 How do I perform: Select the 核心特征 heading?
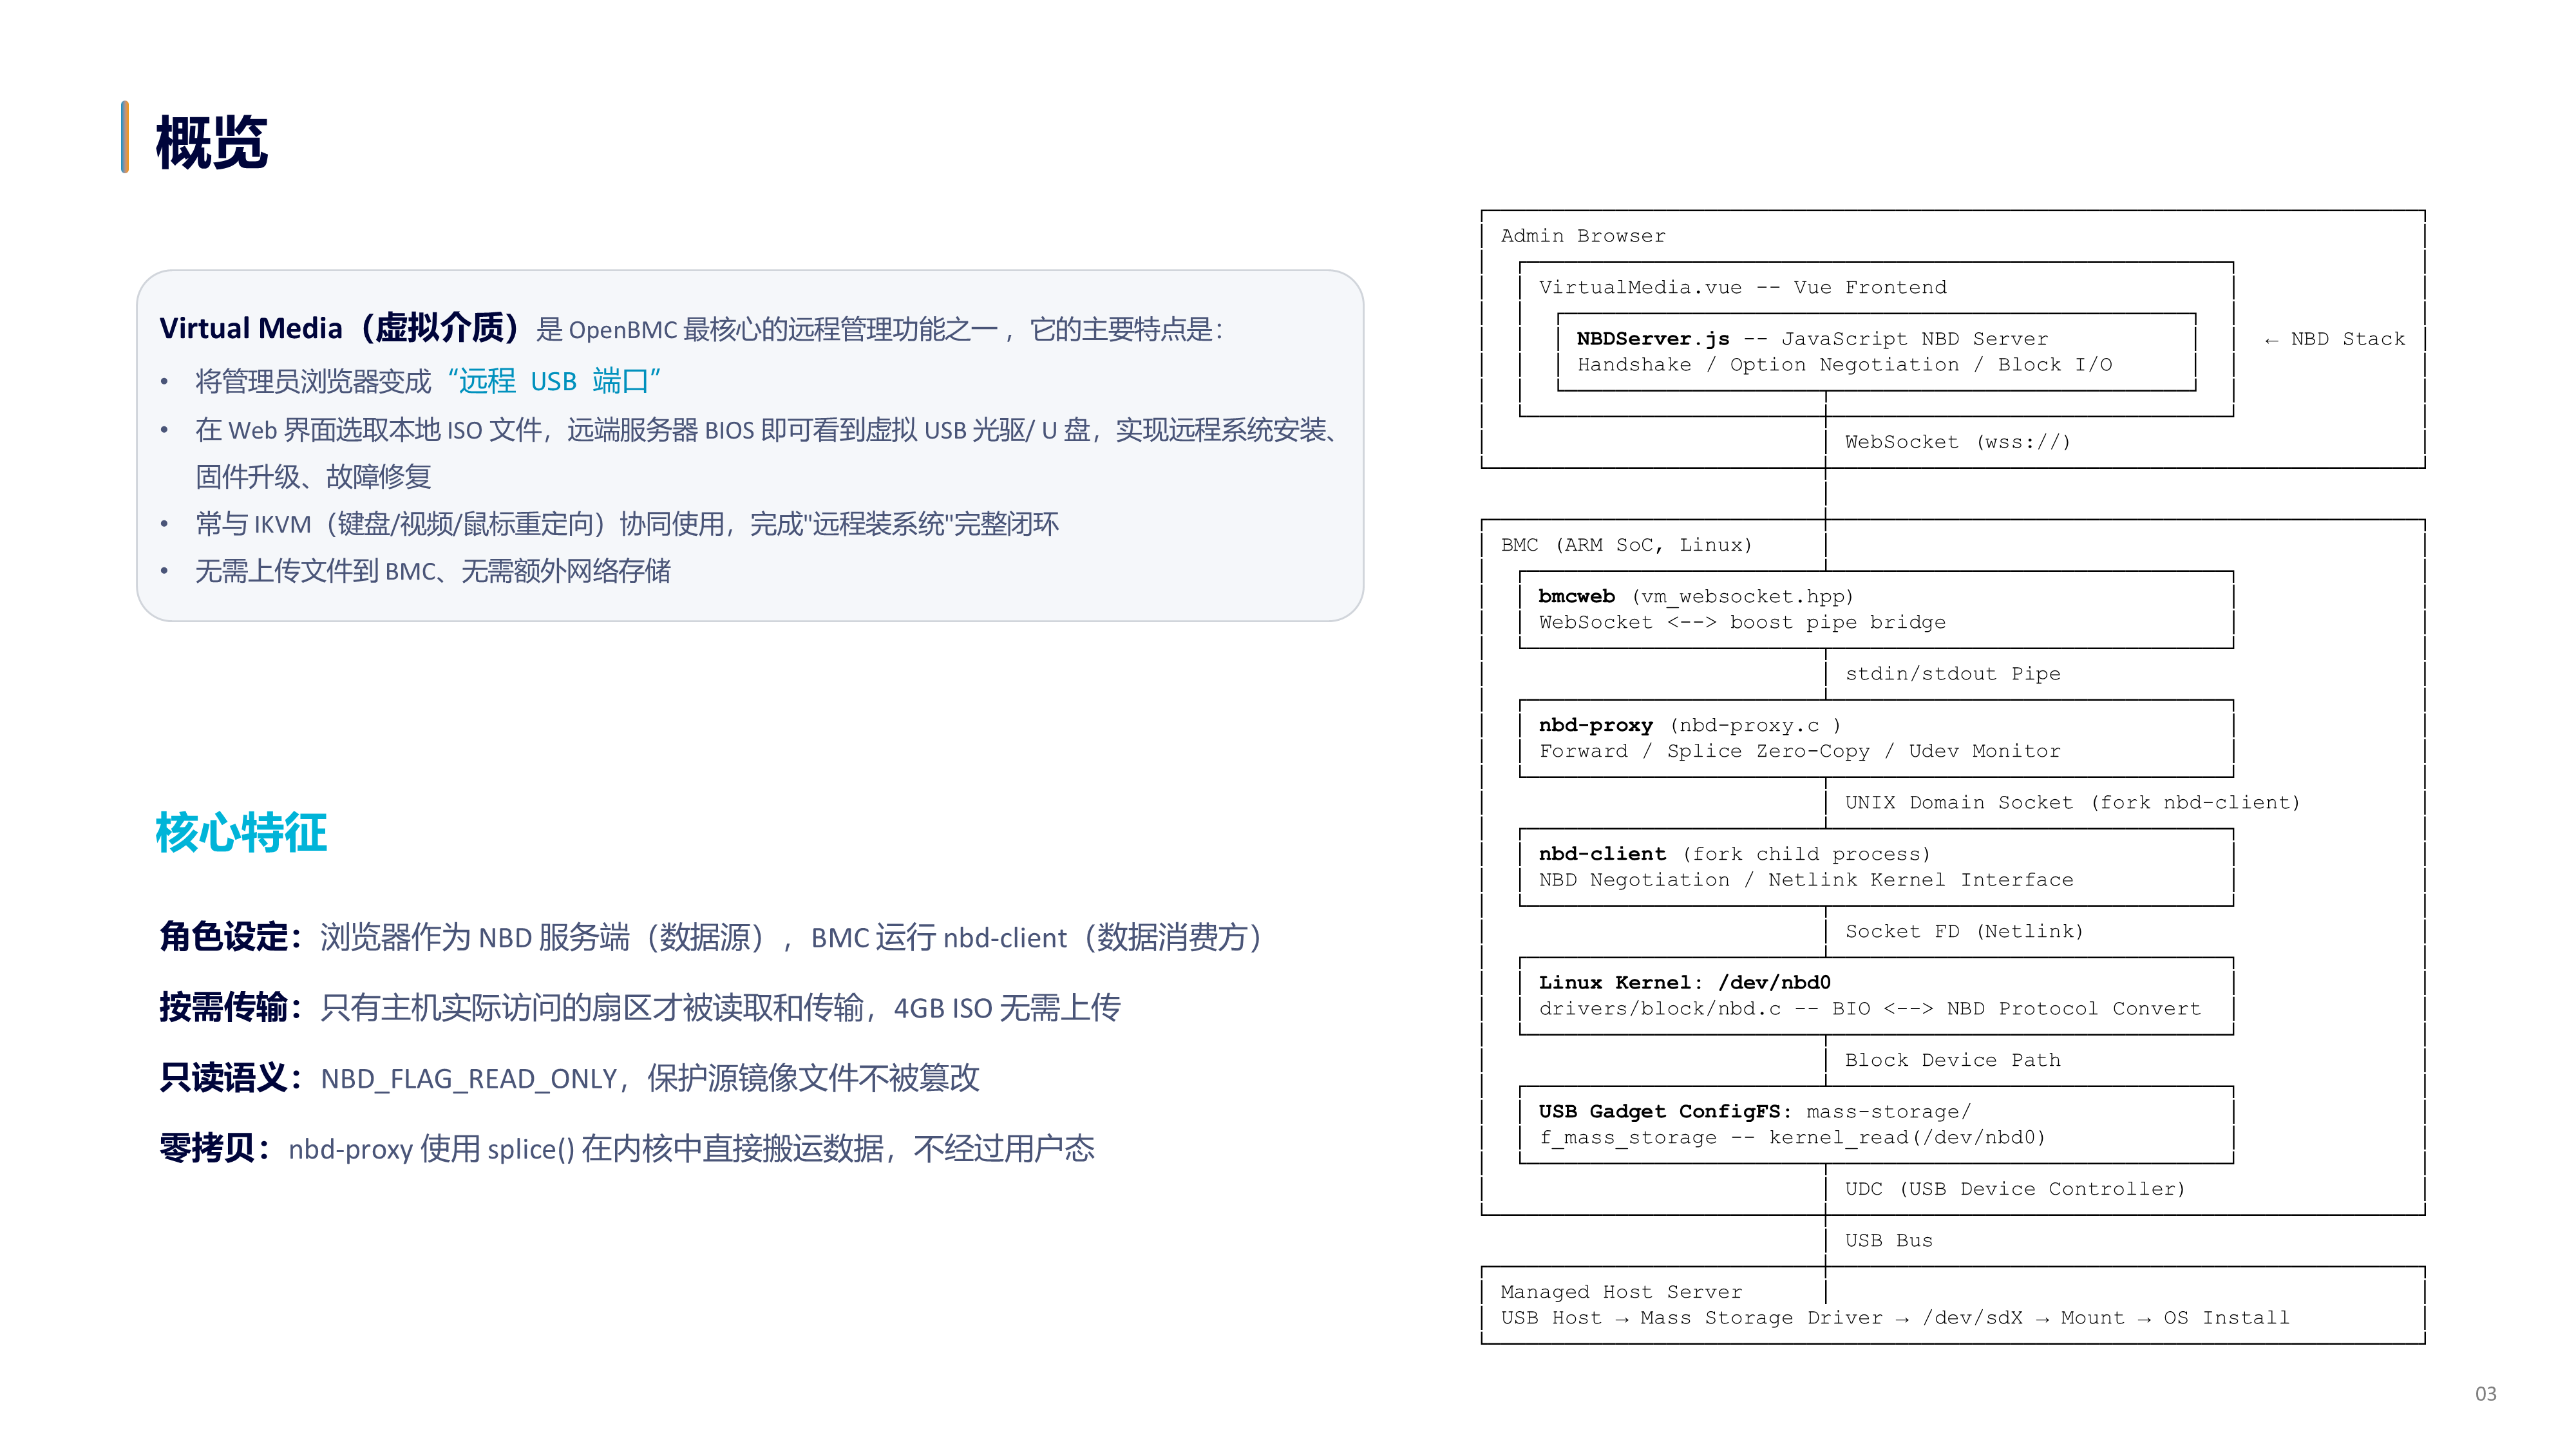241,832
